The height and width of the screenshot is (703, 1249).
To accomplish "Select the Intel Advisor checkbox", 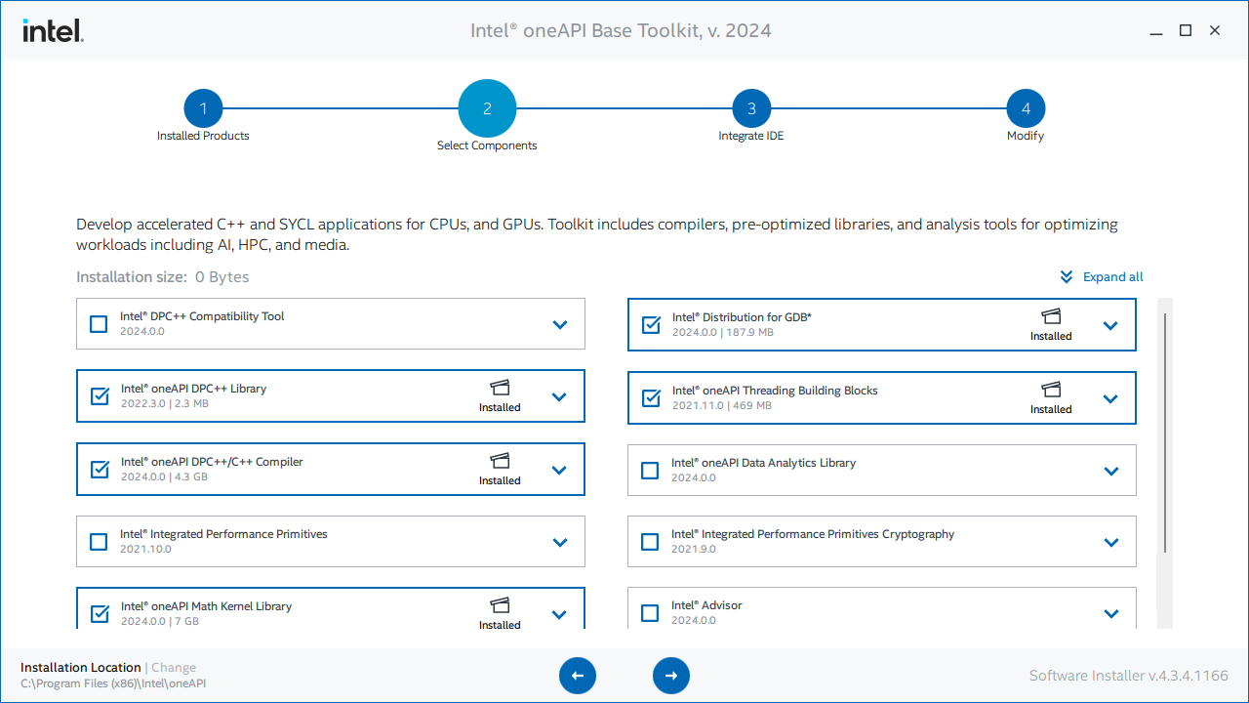I will click(650, 612).
